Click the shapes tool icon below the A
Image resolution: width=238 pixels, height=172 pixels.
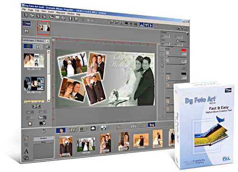[x=26, y=158]
